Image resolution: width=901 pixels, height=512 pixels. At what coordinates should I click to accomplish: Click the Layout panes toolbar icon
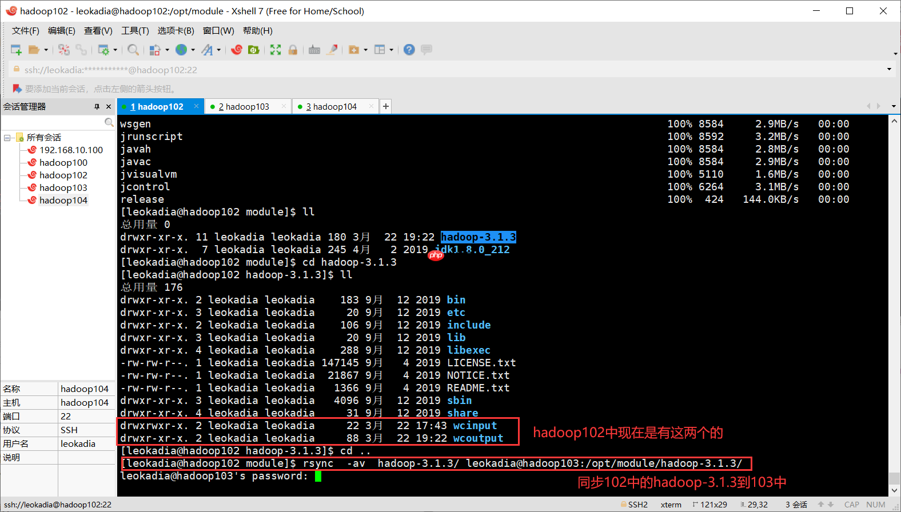point(380,50)
